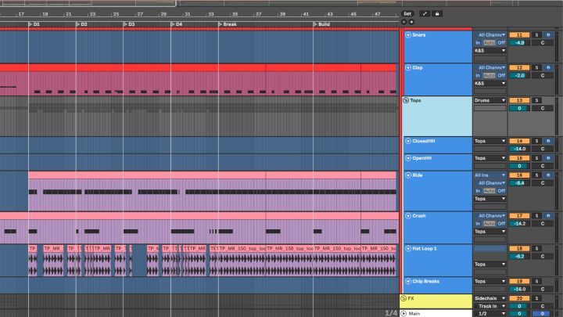Open Tops group Drums output dropdown
This screenshot has height=317, width=563.
(x=490, y=100)
